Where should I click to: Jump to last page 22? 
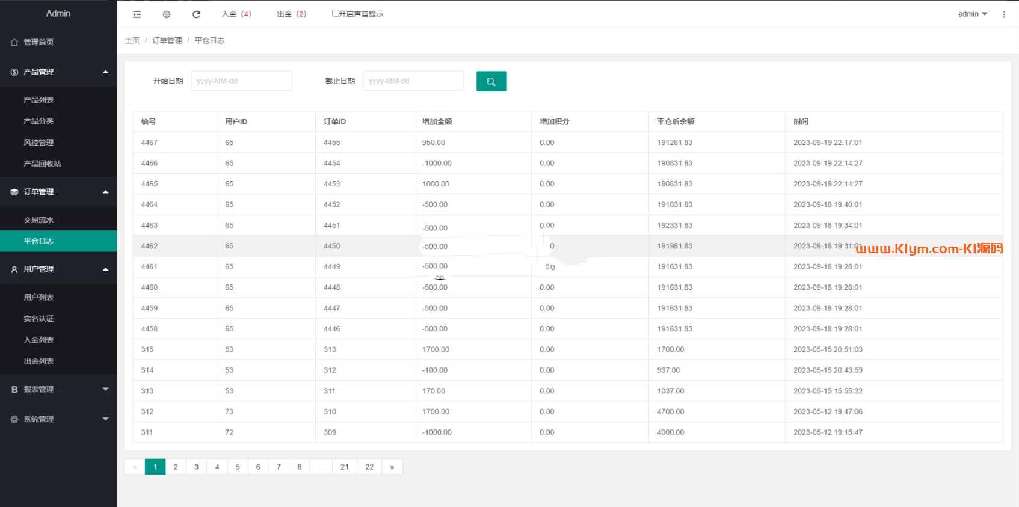pos(369,467)
